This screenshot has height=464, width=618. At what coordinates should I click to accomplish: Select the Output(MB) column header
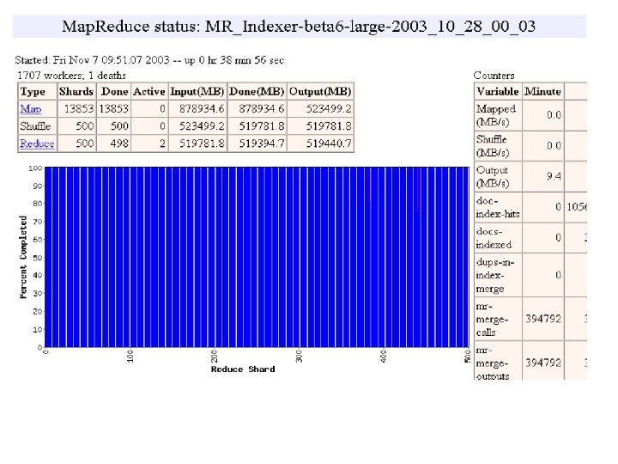pos(320,92)
